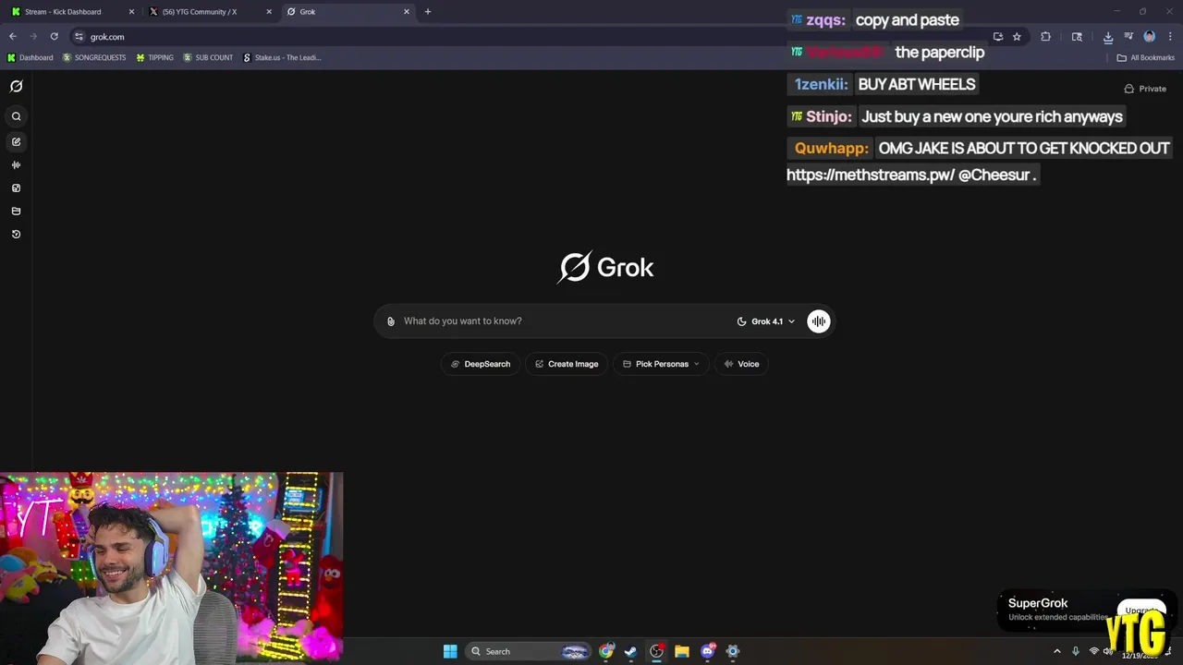Screen dimensions: 1183x665
Task: Click the round voice mode button
Action: pyautogui.click(x=819, y=321)
